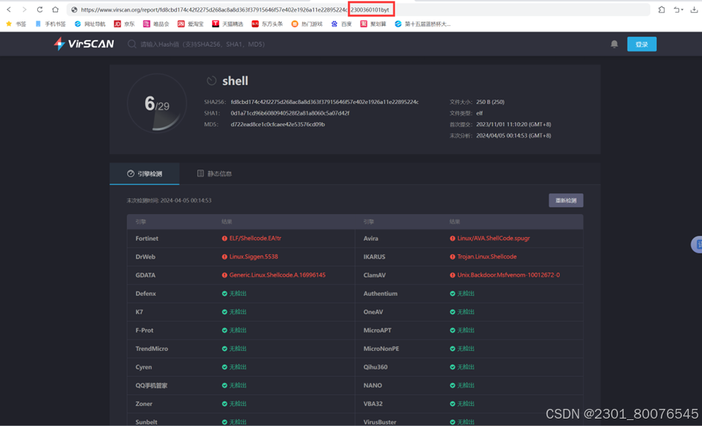The image size is (702, 426).
Task: Open the extensions puzzle icon
Action: pos(661,10)
